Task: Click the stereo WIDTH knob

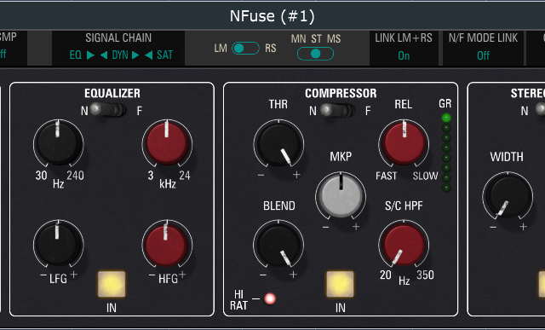Action: point(508,196)
